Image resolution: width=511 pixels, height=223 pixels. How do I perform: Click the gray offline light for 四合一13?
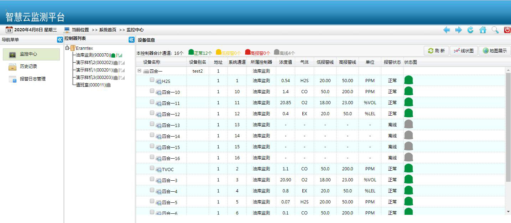pyautogui.click(x=408, y=124)
